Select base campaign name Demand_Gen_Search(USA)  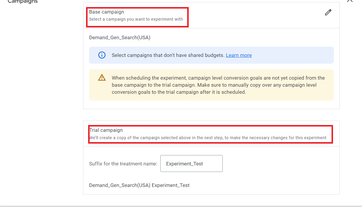[x=119, y=38]
